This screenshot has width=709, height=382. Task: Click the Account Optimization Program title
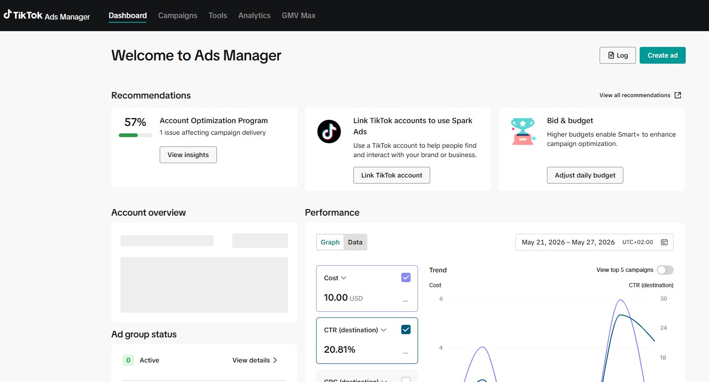(x=214, y=120)
